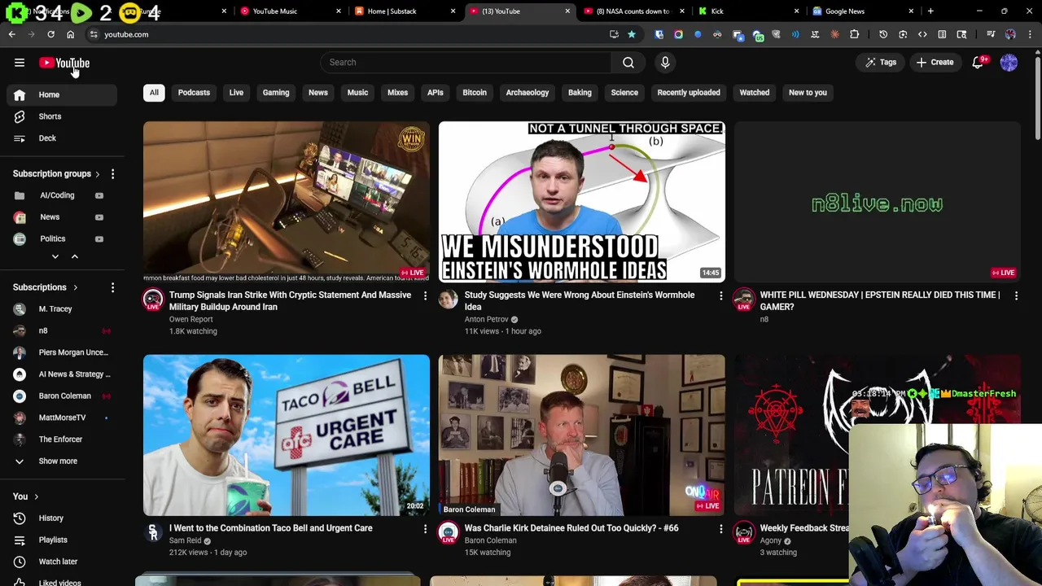
Task: Open Owen Report channel avatar
Action: [x=153, y=300]
